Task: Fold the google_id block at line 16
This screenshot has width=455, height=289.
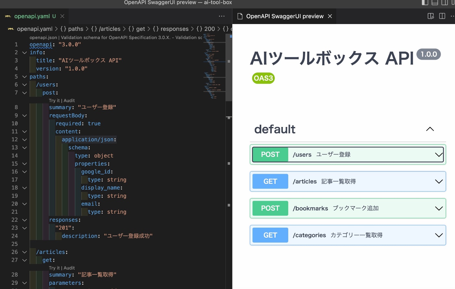Action: tap(24, 172)
